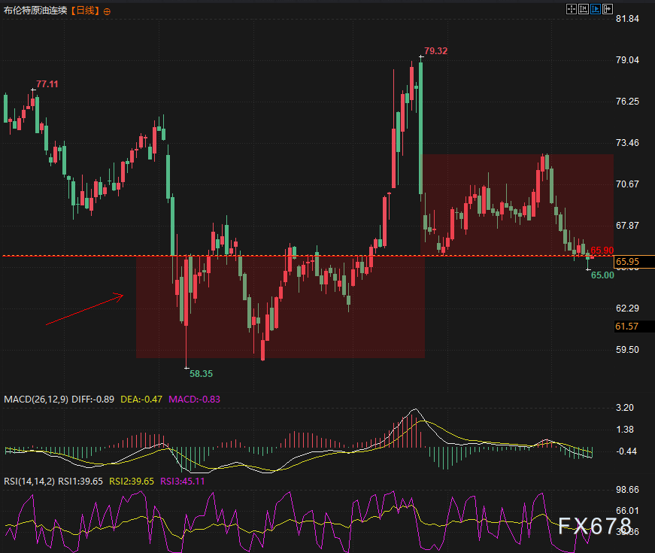Click the jump-to-start chart axis icon

click(x=583, y=9)
